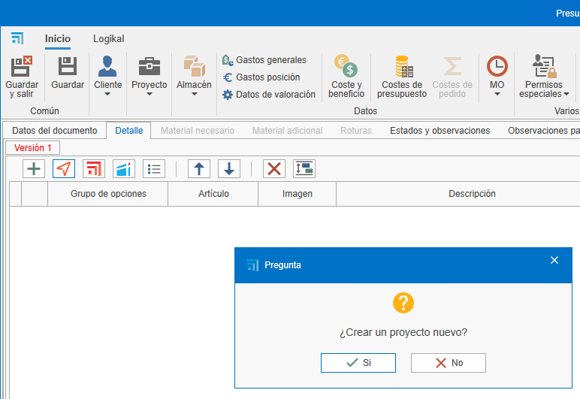Click the red paper-plane arrow toolbar icon

click(64, 169)
